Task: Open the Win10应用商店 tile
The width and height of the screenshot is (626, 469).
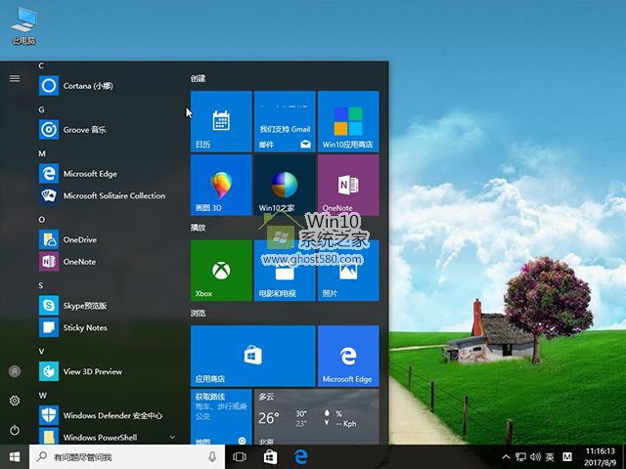Action: point(348,121)
